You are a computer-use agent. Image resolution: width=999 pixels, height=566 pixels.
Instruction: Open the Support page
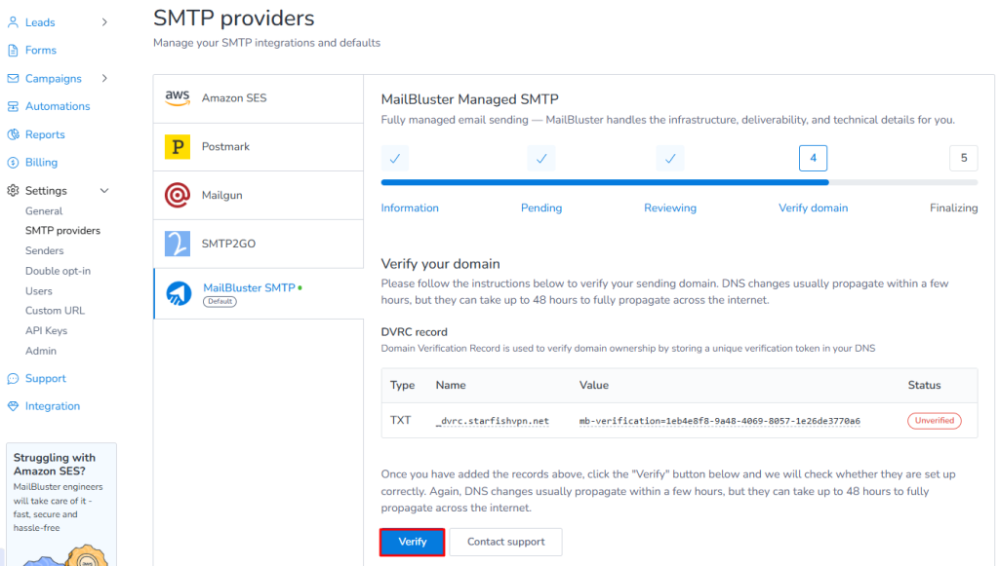click(x=45, y=378)
